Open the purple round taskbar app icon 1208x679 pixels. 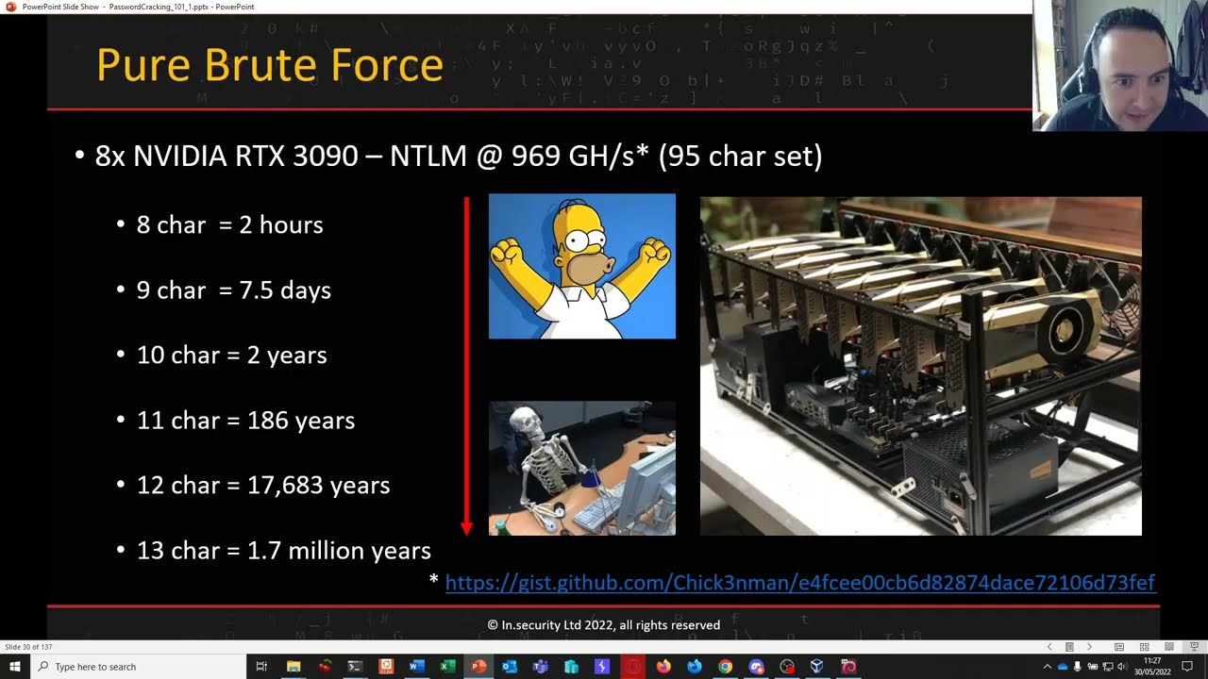756,667
